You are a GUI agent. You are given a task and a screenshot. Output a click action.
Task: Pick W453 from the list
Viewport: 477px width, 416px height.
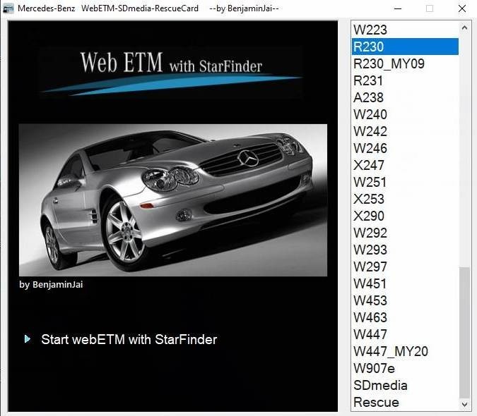click(405, 300)
